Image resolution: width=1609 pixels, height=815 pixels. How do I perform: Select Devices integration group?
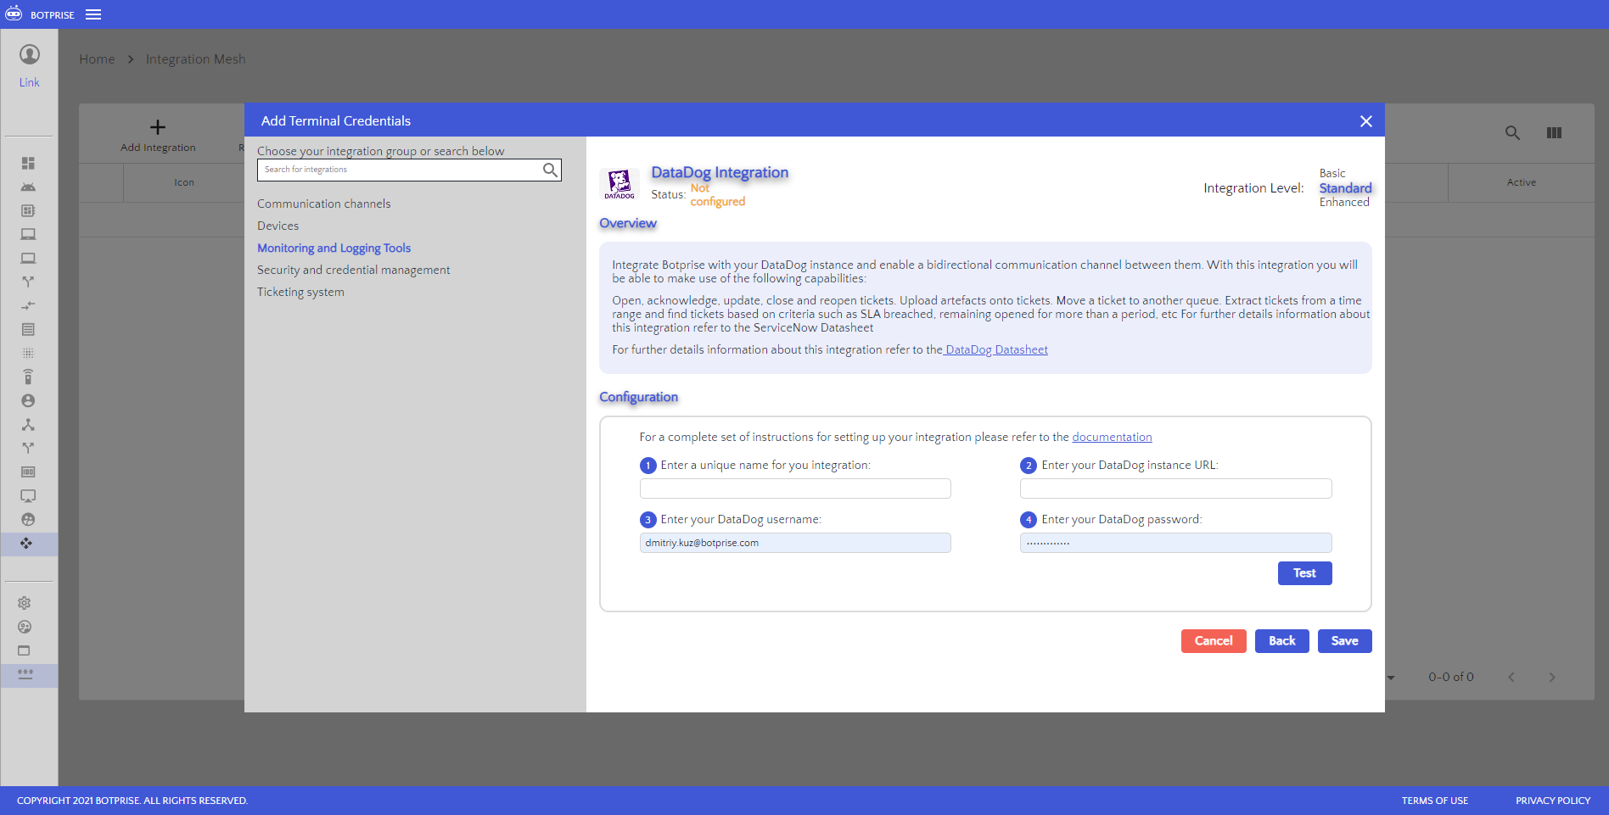[x=278, y=226]
